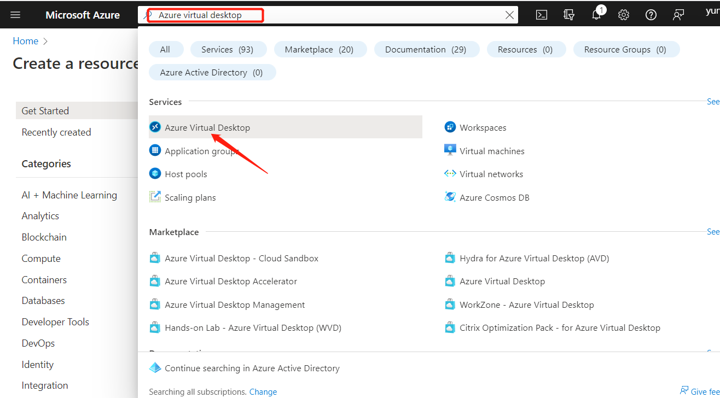Click the Host pools service icon
This screenshot has height=398, width=720.
point(155,173)
